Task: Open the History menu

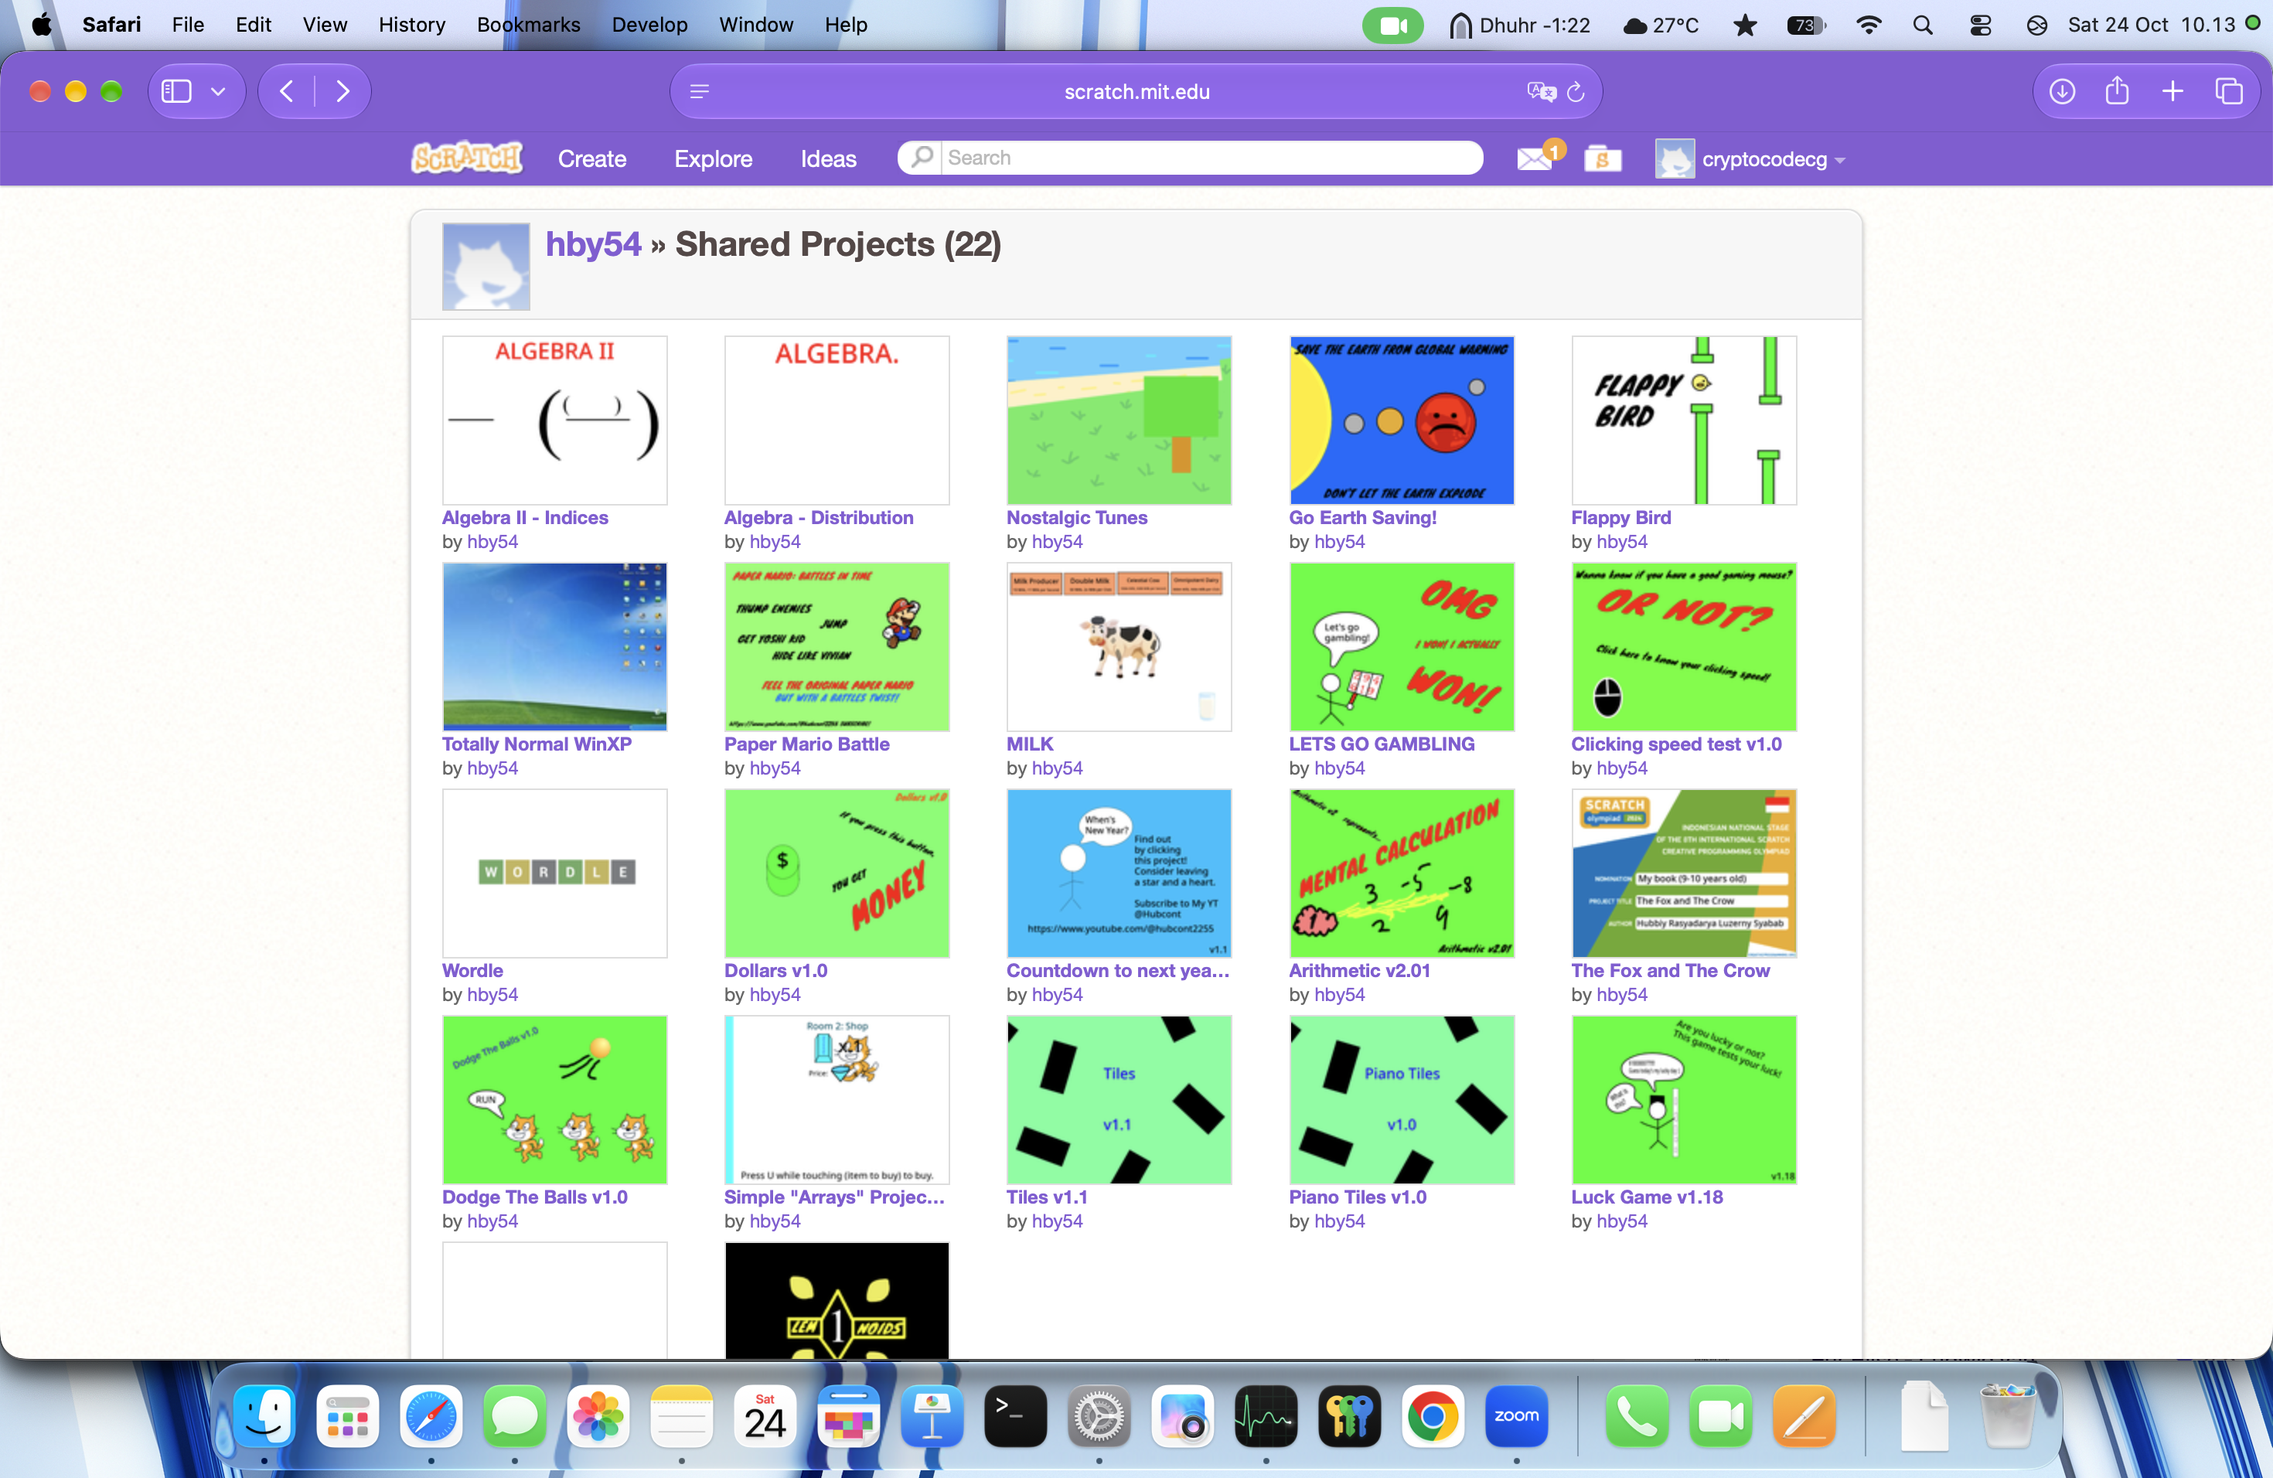Action: 411,25
